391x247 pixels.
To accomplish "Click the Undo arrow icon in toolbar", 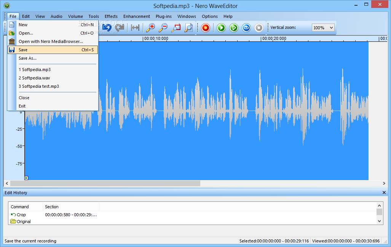I will (107, 28).
